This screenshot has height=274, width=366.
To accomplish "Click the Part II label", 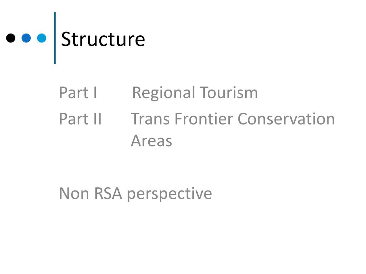I will [x=80, y=119].
